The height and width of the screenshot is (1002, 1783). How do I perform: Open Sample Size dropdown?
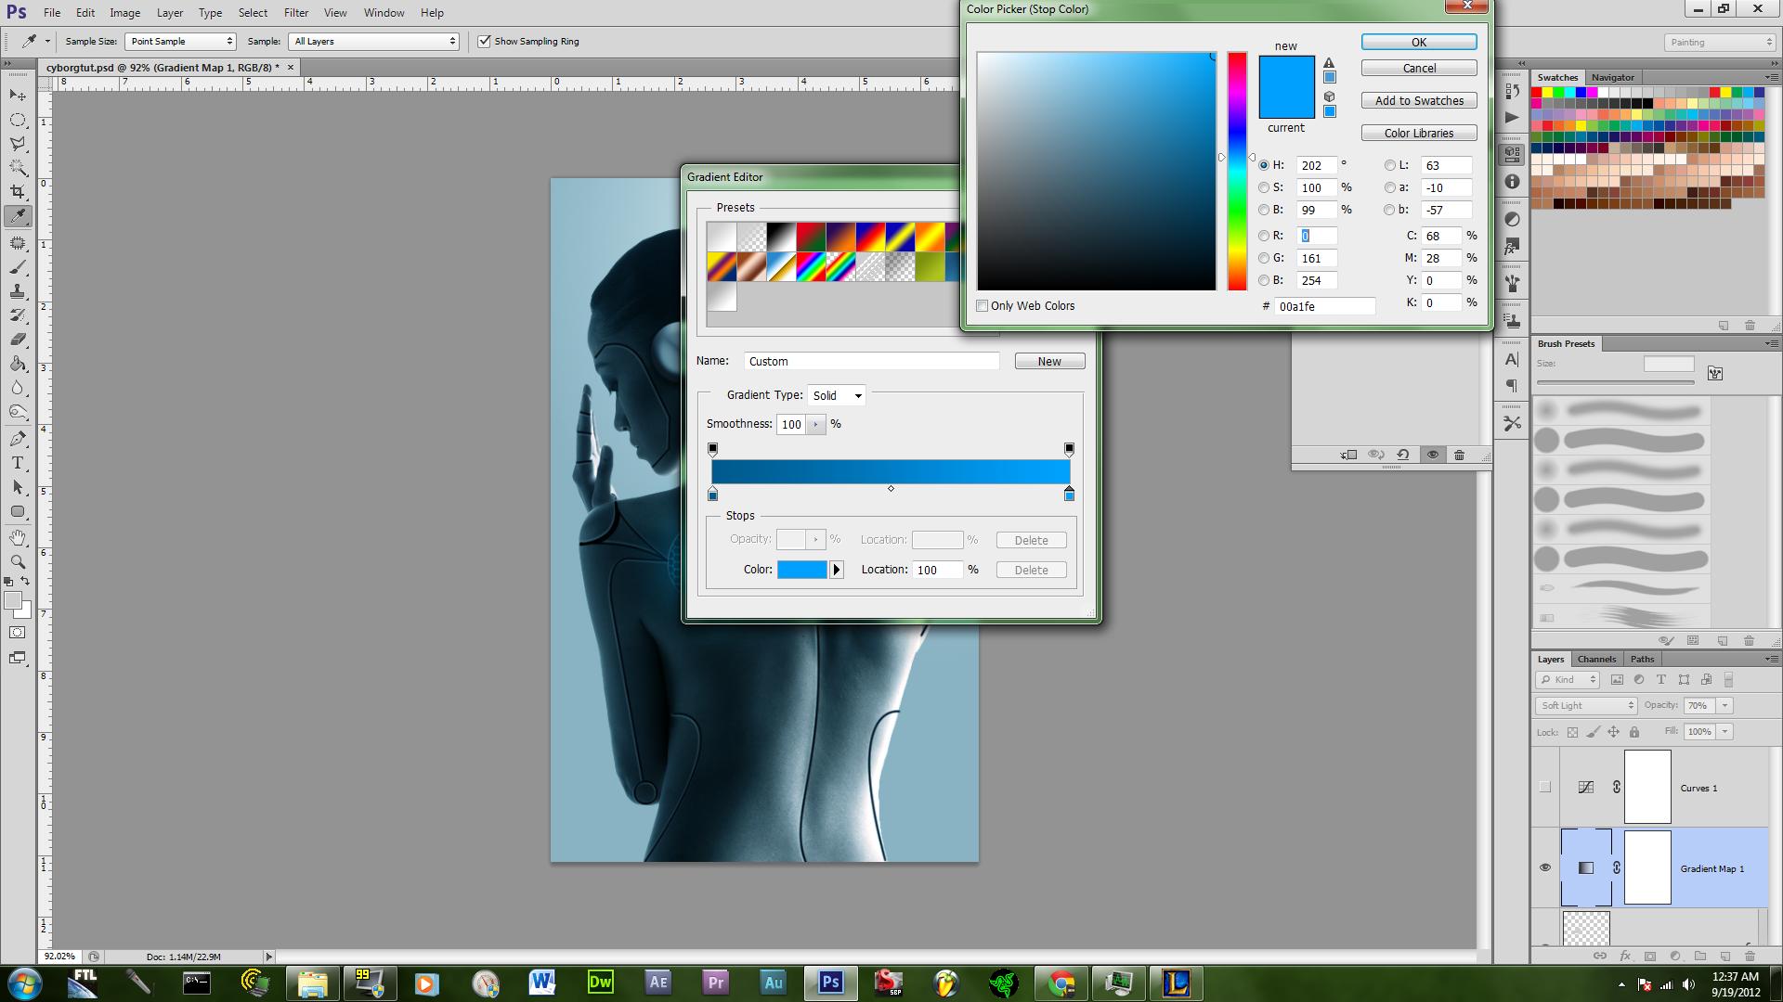181,41
